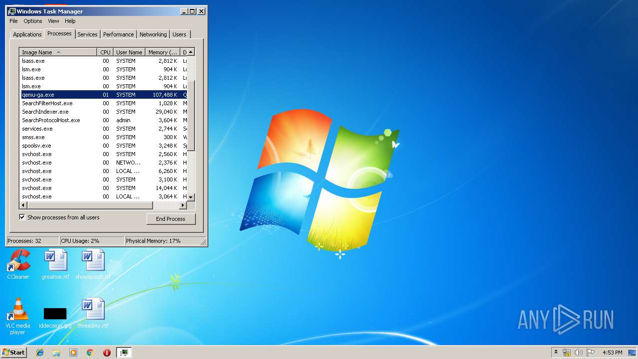Click process list scroll down arrow
This screenshot has width=638, height=359.
[x=191, y=197]
